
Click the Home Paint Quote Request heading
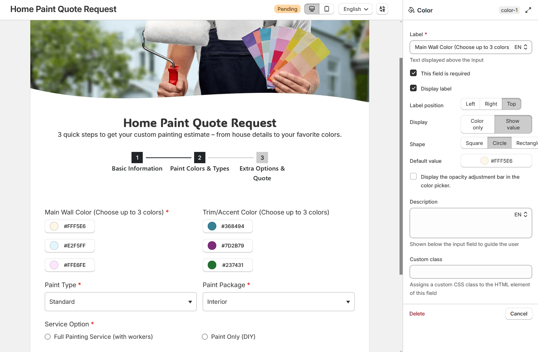click(x=200, y=123)
